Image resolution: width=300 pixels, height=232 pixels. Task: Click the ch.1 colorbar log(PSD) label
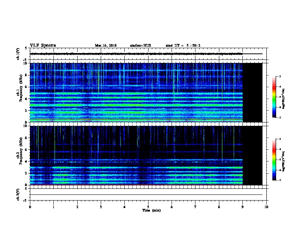click(283, 99)
